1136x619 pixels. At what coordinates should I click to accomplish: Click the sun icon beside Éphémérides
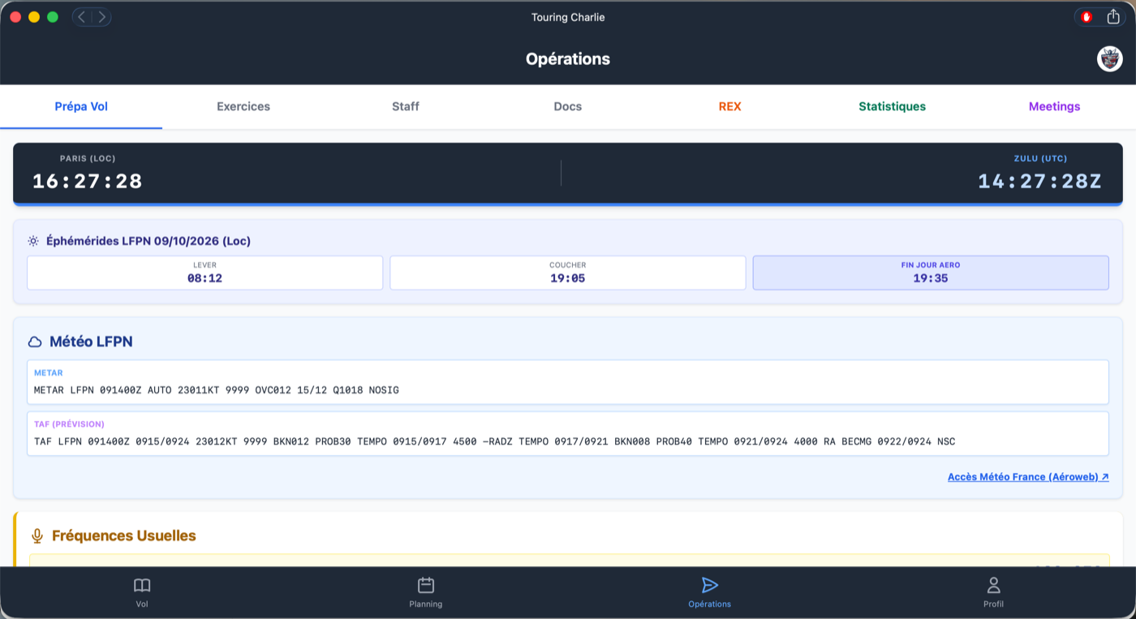click(x=33, y=241)
